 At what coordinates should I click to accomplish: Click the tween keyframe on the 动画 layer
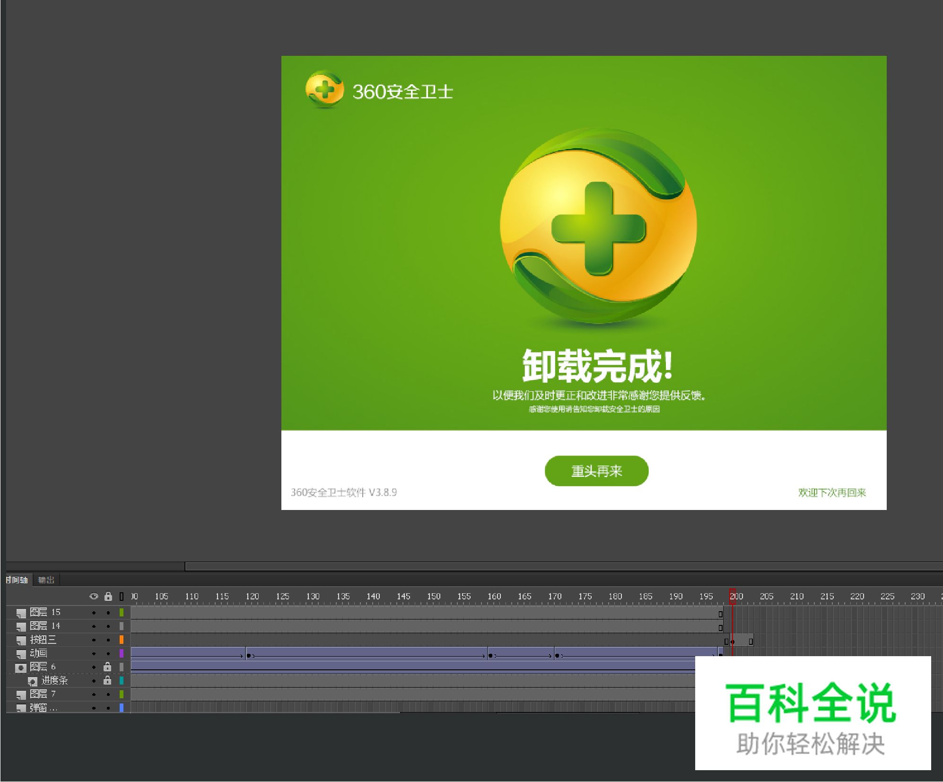pos(249,655)
